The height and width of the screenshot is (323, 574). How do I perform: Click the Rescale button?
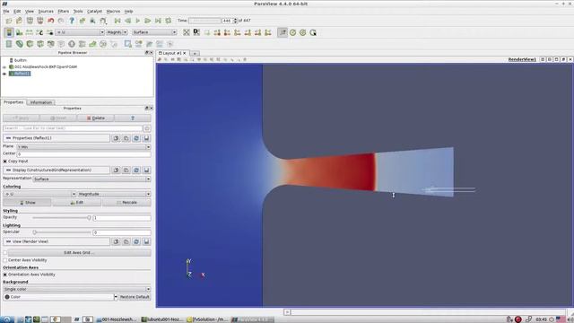point(126,203)
